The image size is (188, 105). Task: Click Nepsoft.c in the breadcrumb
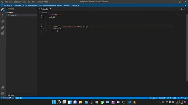pos(45,12)
